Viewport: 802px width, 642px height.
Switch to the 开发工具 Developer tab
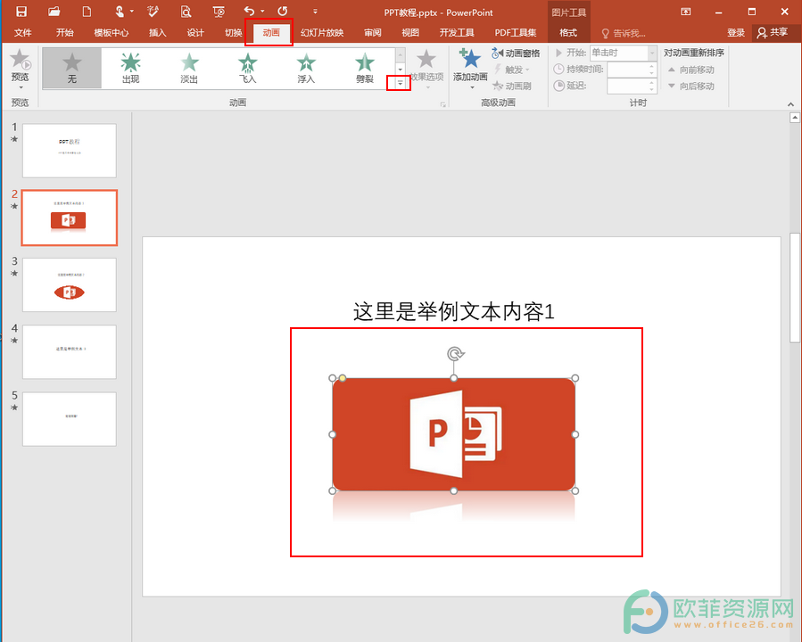tap(457, 33)
